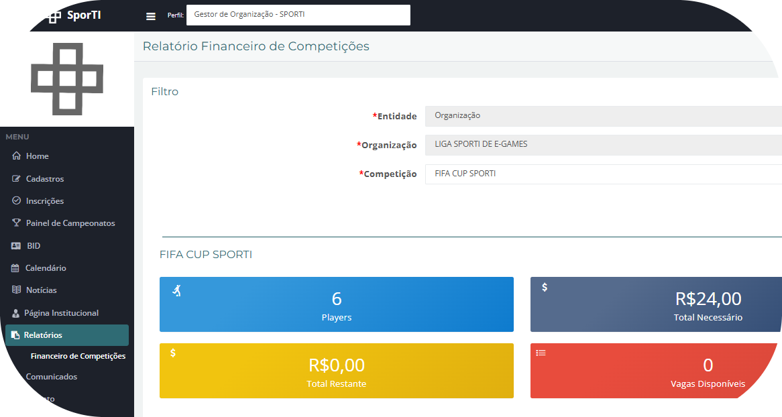Click the trophy icon for Painel de Campeonatos
The image size is (782, 417).
pyautogui.click(x=17, y=223)
